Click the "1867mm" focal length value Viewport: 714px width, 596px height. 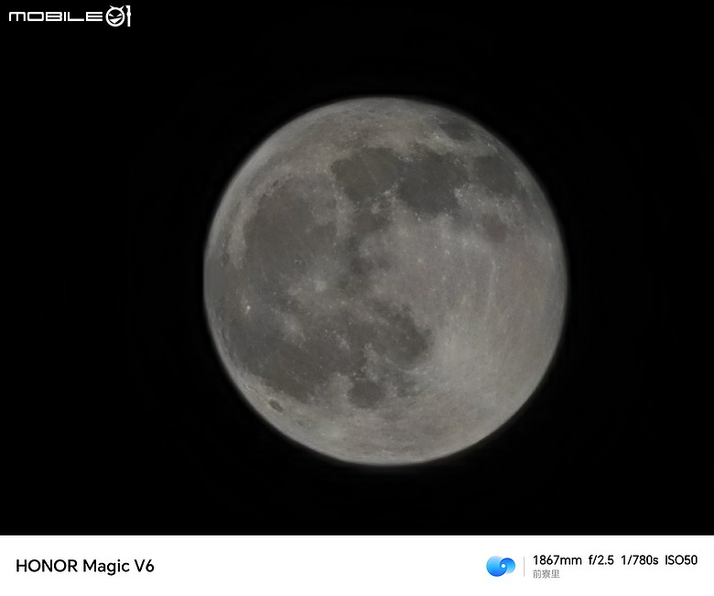click(x=557, y=560)
